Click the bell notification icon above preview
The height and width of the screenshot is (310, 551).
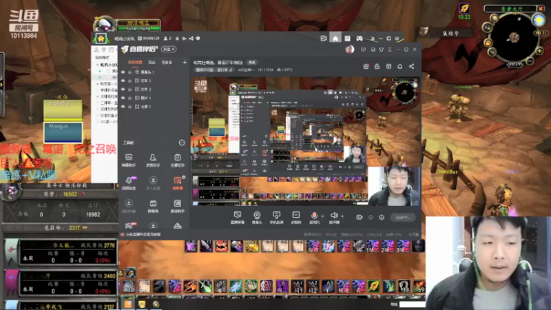tap(400, 66)
